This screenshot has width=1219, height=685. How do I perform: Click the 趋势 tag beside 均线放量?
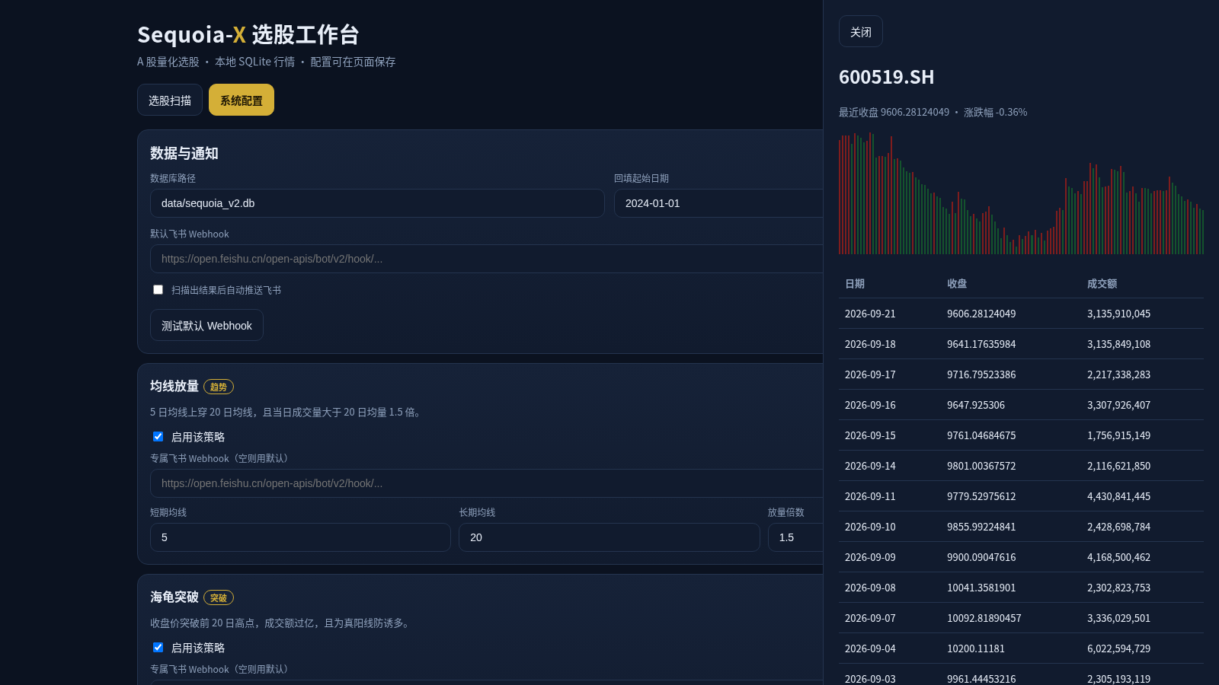pos(219,387)
